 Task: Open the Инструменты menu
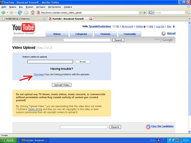click(x=54, y=7)
